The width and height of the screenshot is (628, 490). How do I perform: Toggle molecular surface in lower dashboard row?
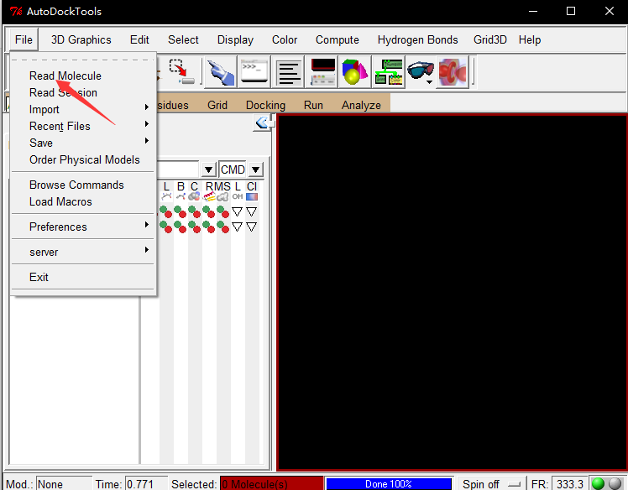(223, 227)
